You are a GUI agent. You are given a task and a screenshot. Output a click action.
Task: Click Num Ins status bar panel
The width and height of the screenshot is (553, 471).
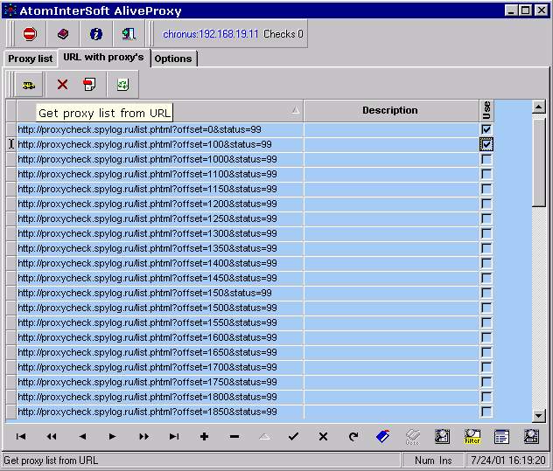433,461
